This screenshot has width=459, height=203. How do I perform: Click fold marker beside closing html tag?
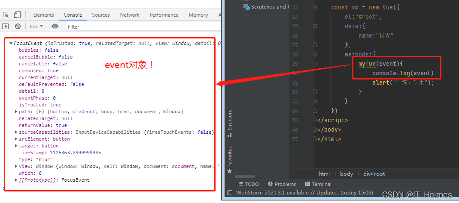(315, 139)
